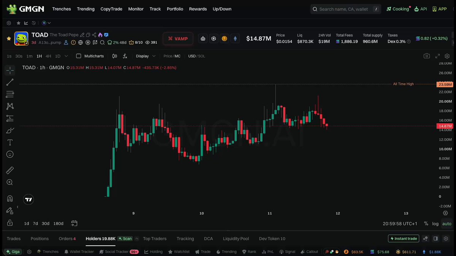Screen dimensions: 456x256
Task: Click the Fibonacci retracement tool
Action: tap(10, 94)
